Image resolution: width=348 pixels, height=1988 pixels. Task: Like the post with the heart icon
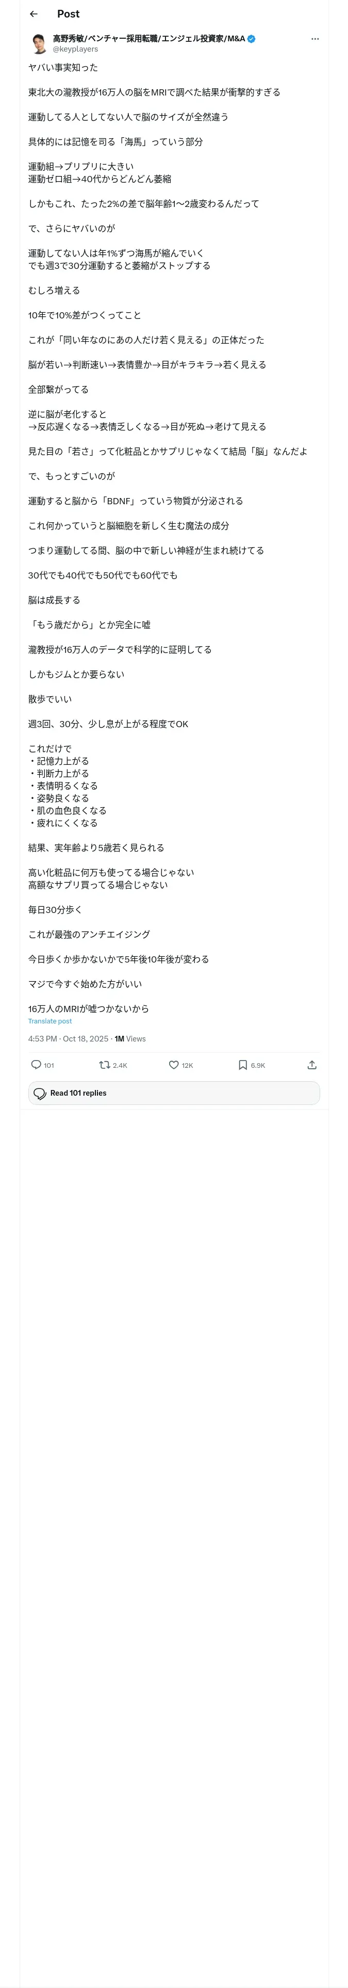(174, 1064)
